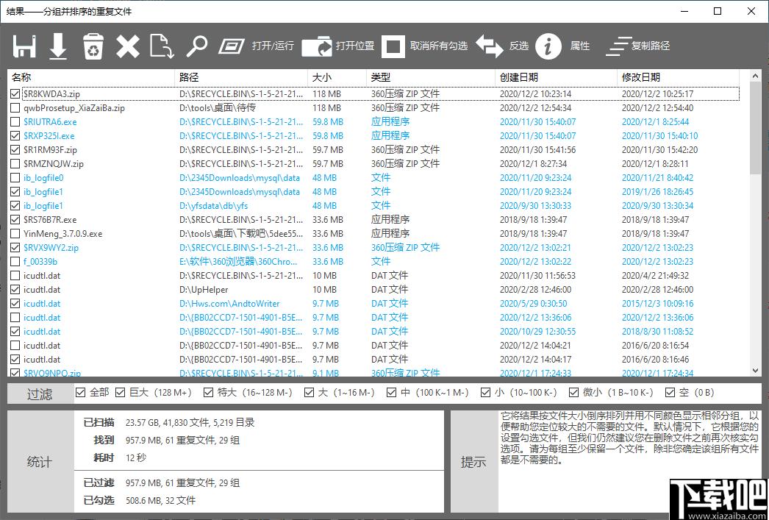Click the 反选 swap arrows icon
This screenshot has height=520, width=769.
[x=490, y=46]
